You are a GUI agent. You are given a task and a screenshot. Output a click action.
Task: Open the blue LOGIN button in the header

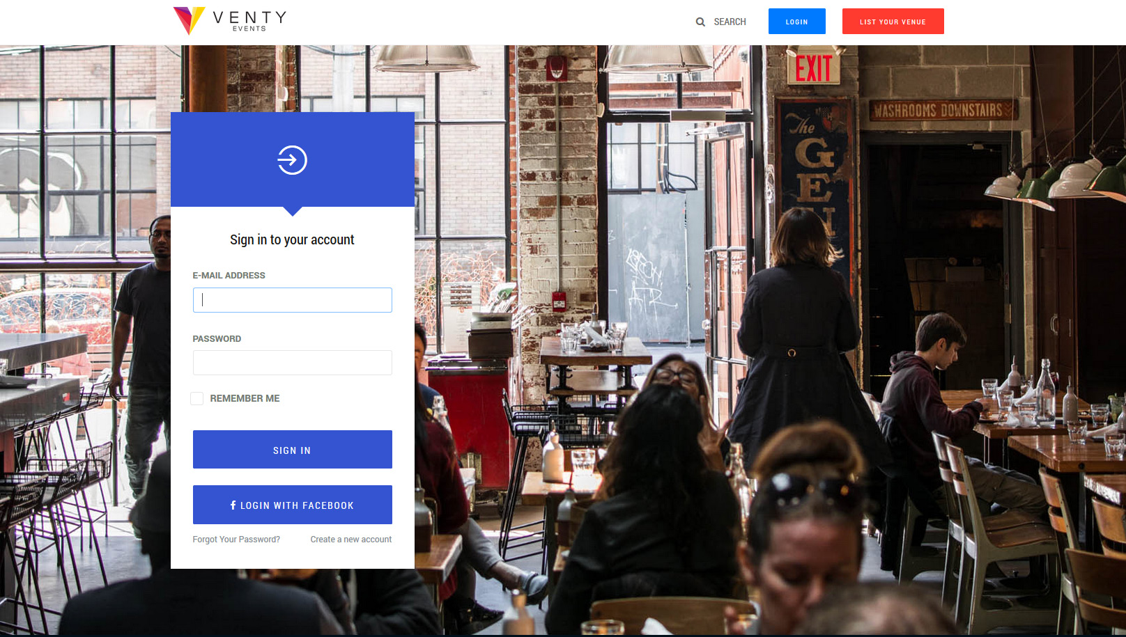pos(796,22)
